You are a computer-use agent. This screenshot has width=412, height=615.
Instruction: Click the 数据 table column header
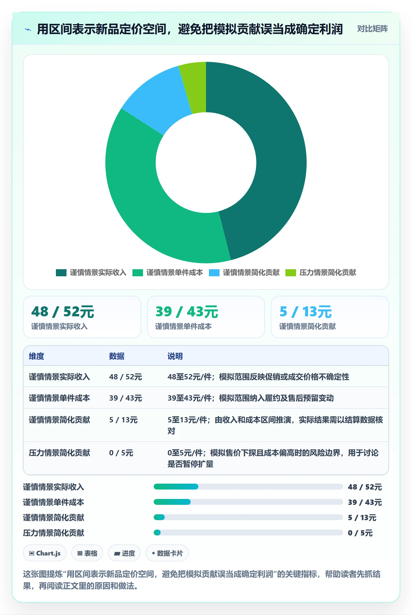click(x=117, y=356)
